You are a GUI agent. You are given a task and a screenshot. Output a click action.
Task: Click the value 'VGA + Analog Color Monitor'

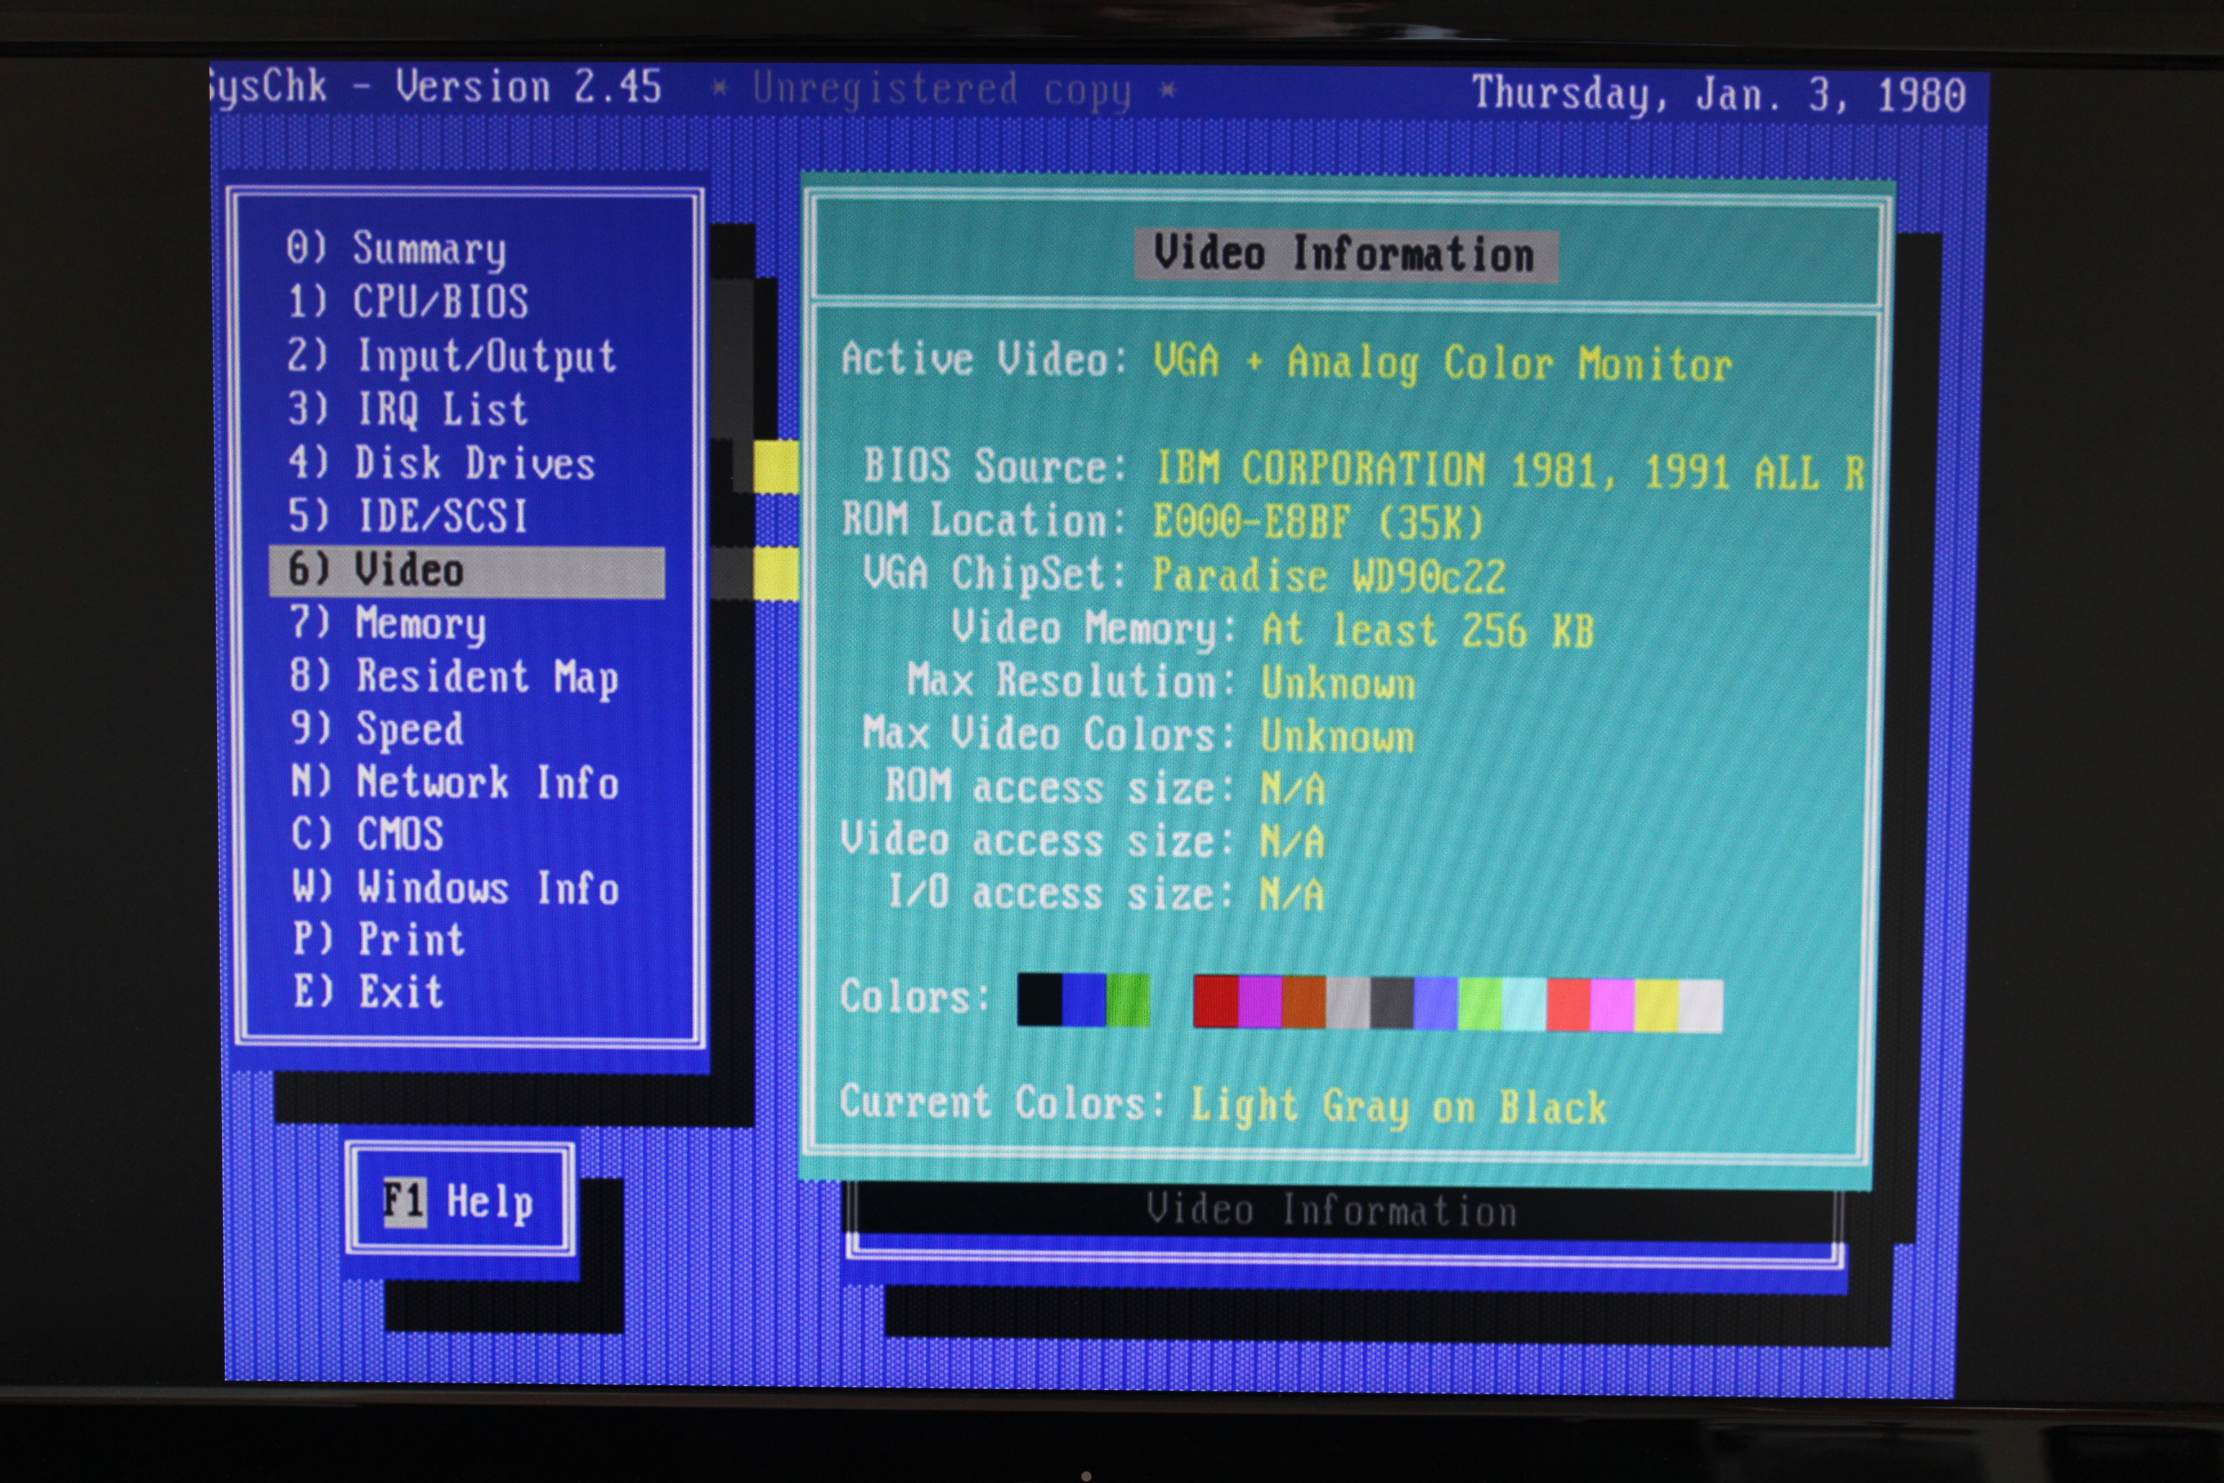coord(1443,364)
